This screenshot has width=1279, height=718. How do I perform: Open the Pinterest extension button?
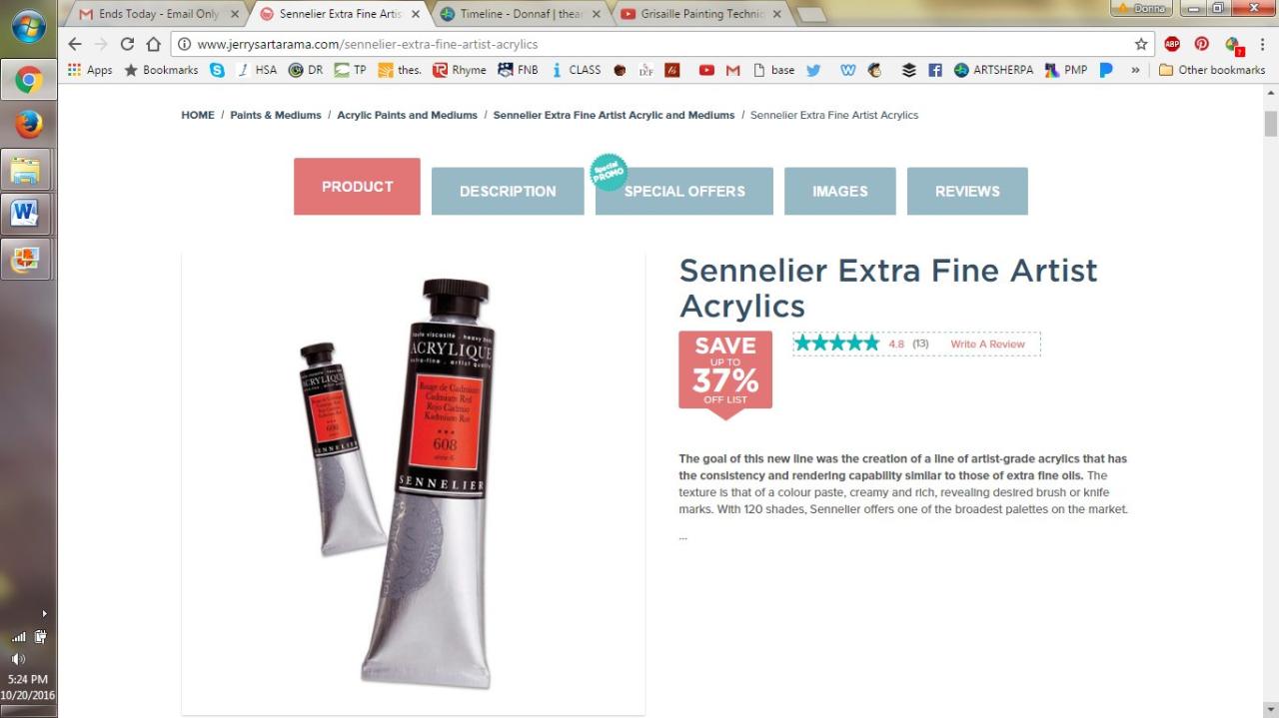1201,44
